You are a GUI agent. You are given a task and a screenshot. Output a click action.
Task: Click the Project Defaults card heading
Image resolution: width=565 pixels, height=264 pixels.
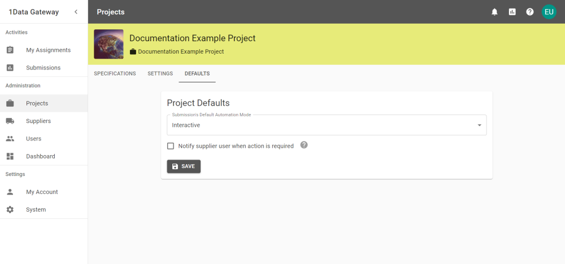click(x=198, y=103)
